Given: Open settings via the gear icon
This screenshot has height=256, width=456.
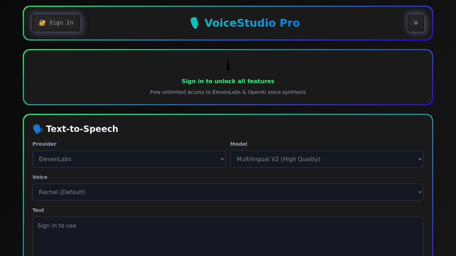Looking at the screenshot, I should click(x=415, y=23).
